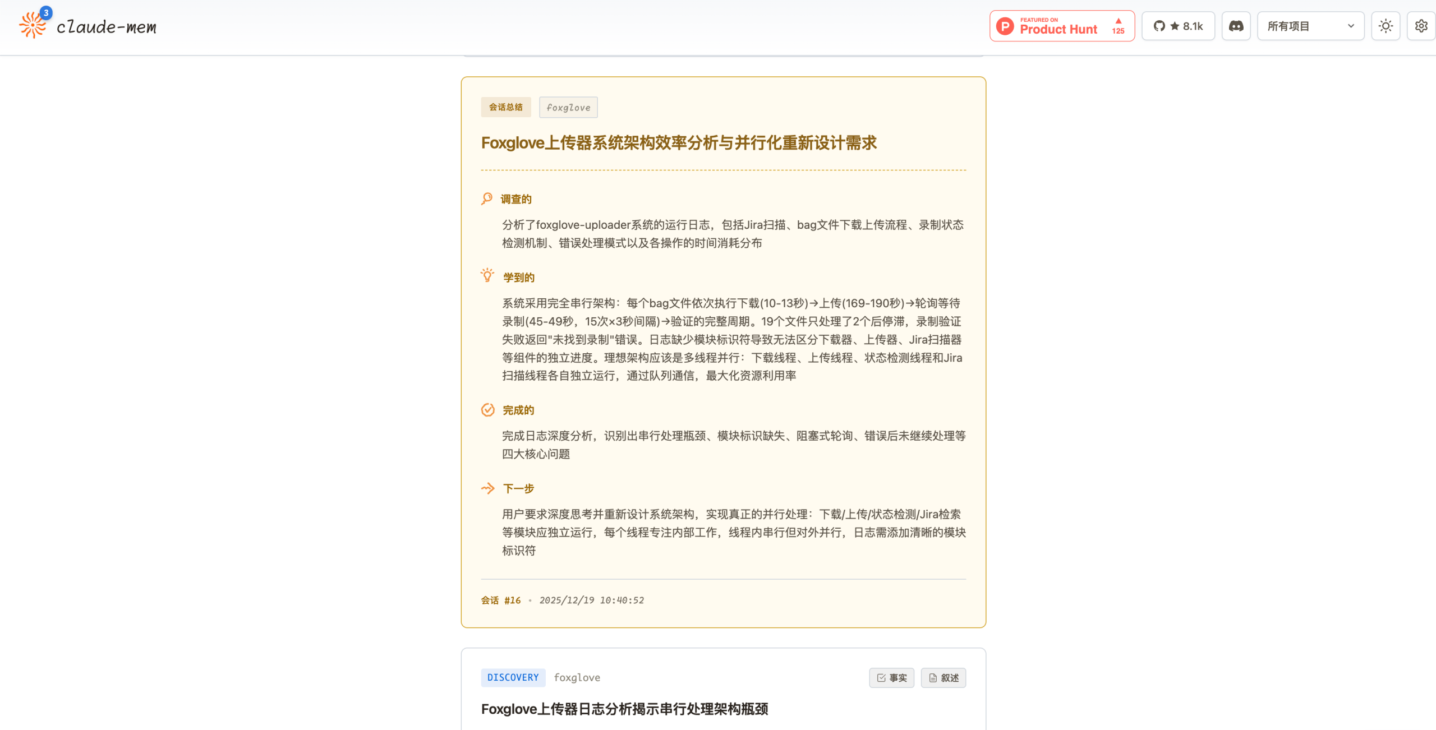This screenshot has height=730, width=1436.
Task: Toggle the 叙述 narrative view button
Action: (x=943, y=678)
